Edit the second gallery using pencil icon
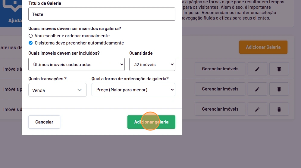The height and width of the screenshot is (168, 301). coord(257,89)
